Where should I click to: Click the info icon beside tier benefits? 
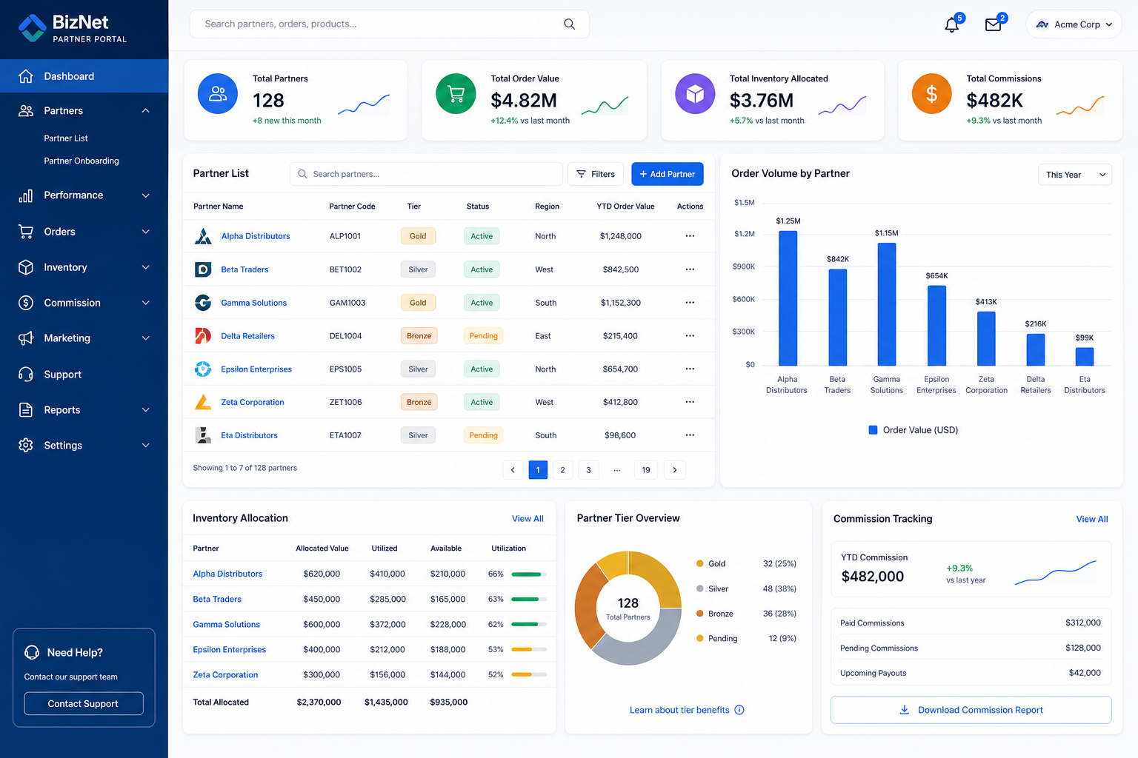(739, 710)
